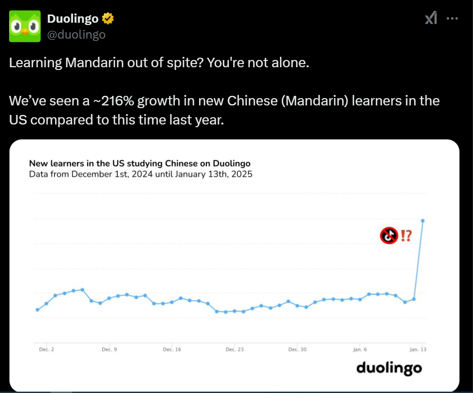Open the @duolingo handle link

(x=76, y=35)
